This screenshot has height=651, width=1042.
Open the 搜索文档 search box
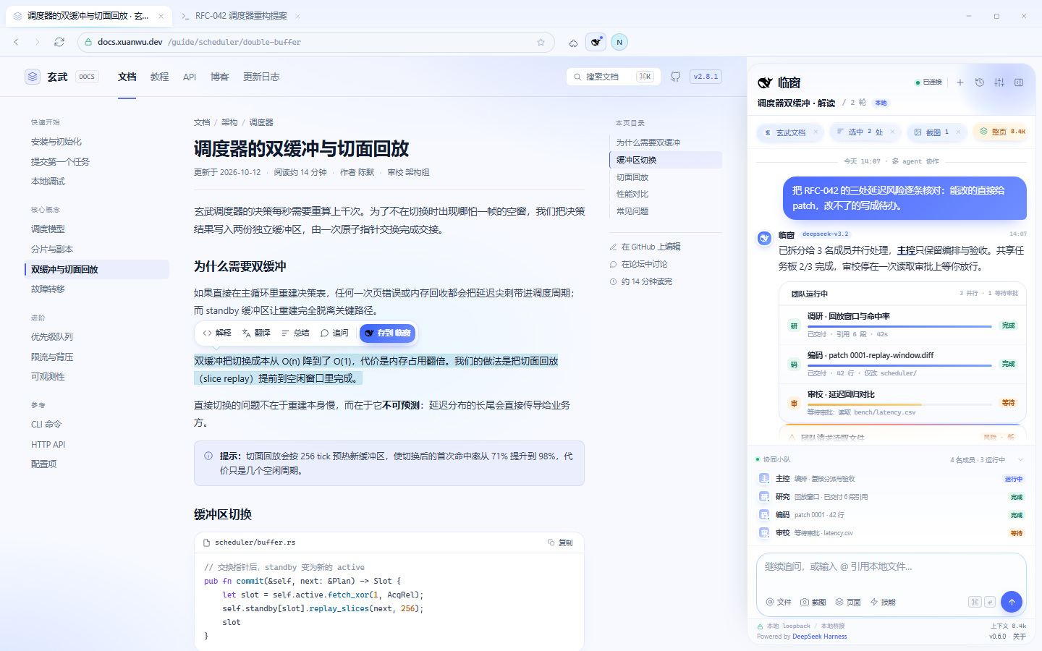tap(614, 77)
